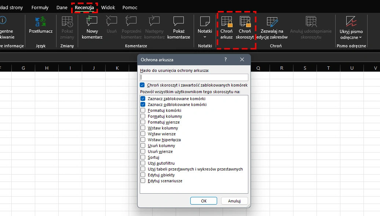Add a comment with Nowy komentarz
The height and width of the screenshot is (216, 380).
[x=92, y=27]
